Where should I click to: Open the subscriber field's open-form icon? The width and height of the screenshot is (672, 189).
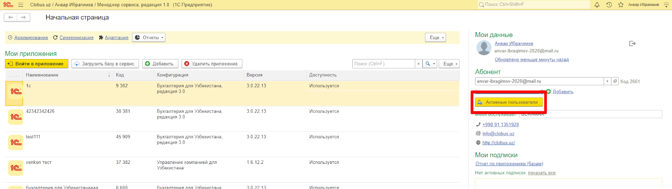[x=615, y=81]
